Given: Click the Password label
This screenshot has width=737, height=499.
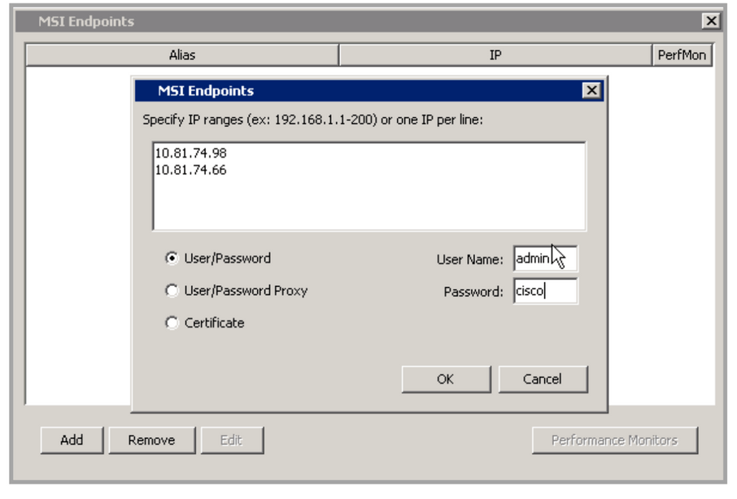Looking at the screenshot, I should (473, 292).
